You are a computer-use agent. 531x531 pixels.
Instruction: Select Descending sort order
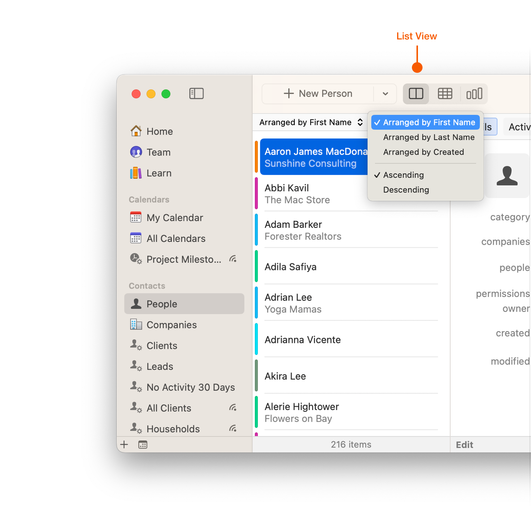pyautogui.click(x=406, y=190)
